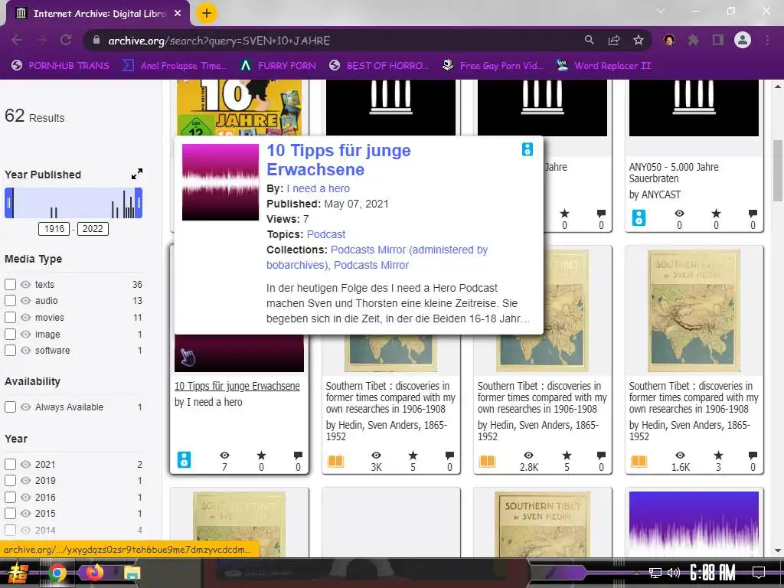This screenshot has height=588, width=784.
Task: Open a new tab with plus button
Action: coord(207,13)
